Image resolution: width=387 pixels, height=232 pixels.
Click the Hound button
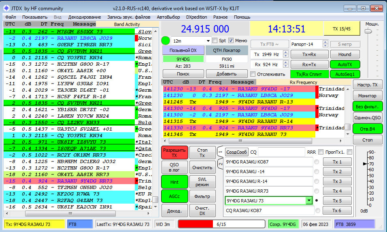(x=345, y=54)
